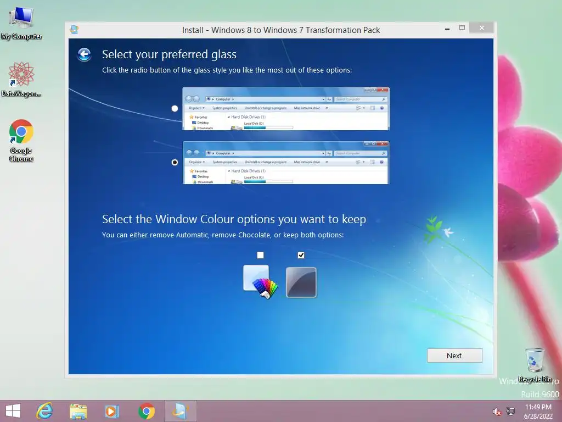Select the second glass style radio button
562x422 pixels.
[x=175, y=162]
